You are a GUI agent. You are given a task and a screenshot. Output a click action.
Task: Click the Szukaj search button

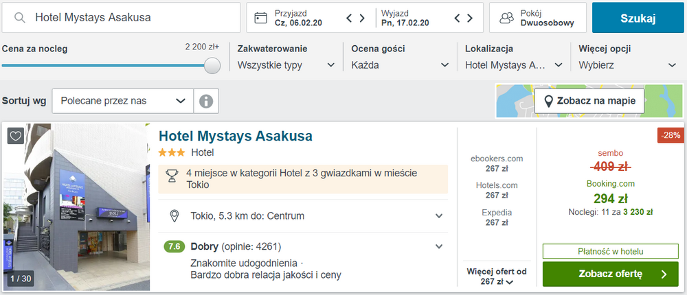[638, 18]
